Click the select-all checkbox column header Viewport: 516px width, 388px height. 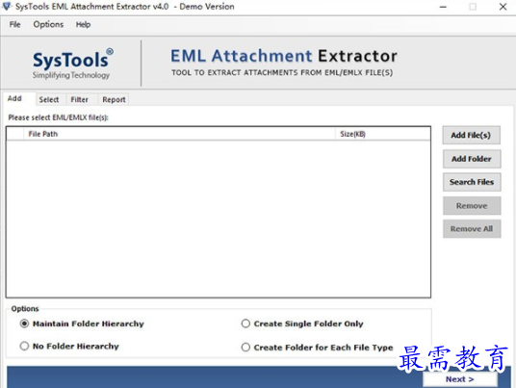point(15,134)
